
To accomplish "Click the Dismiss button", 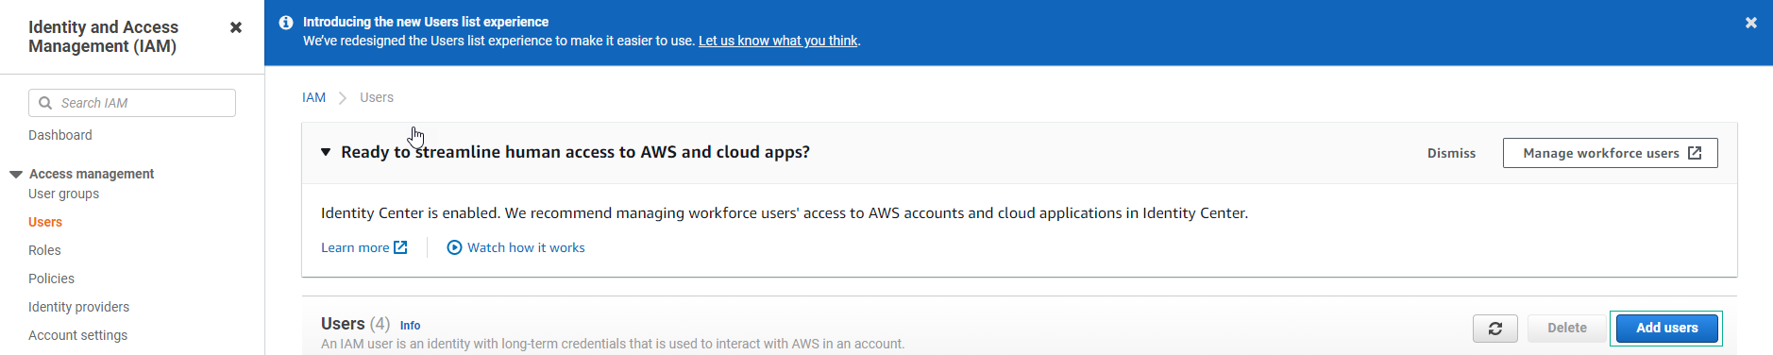I will coord(1451,153).
